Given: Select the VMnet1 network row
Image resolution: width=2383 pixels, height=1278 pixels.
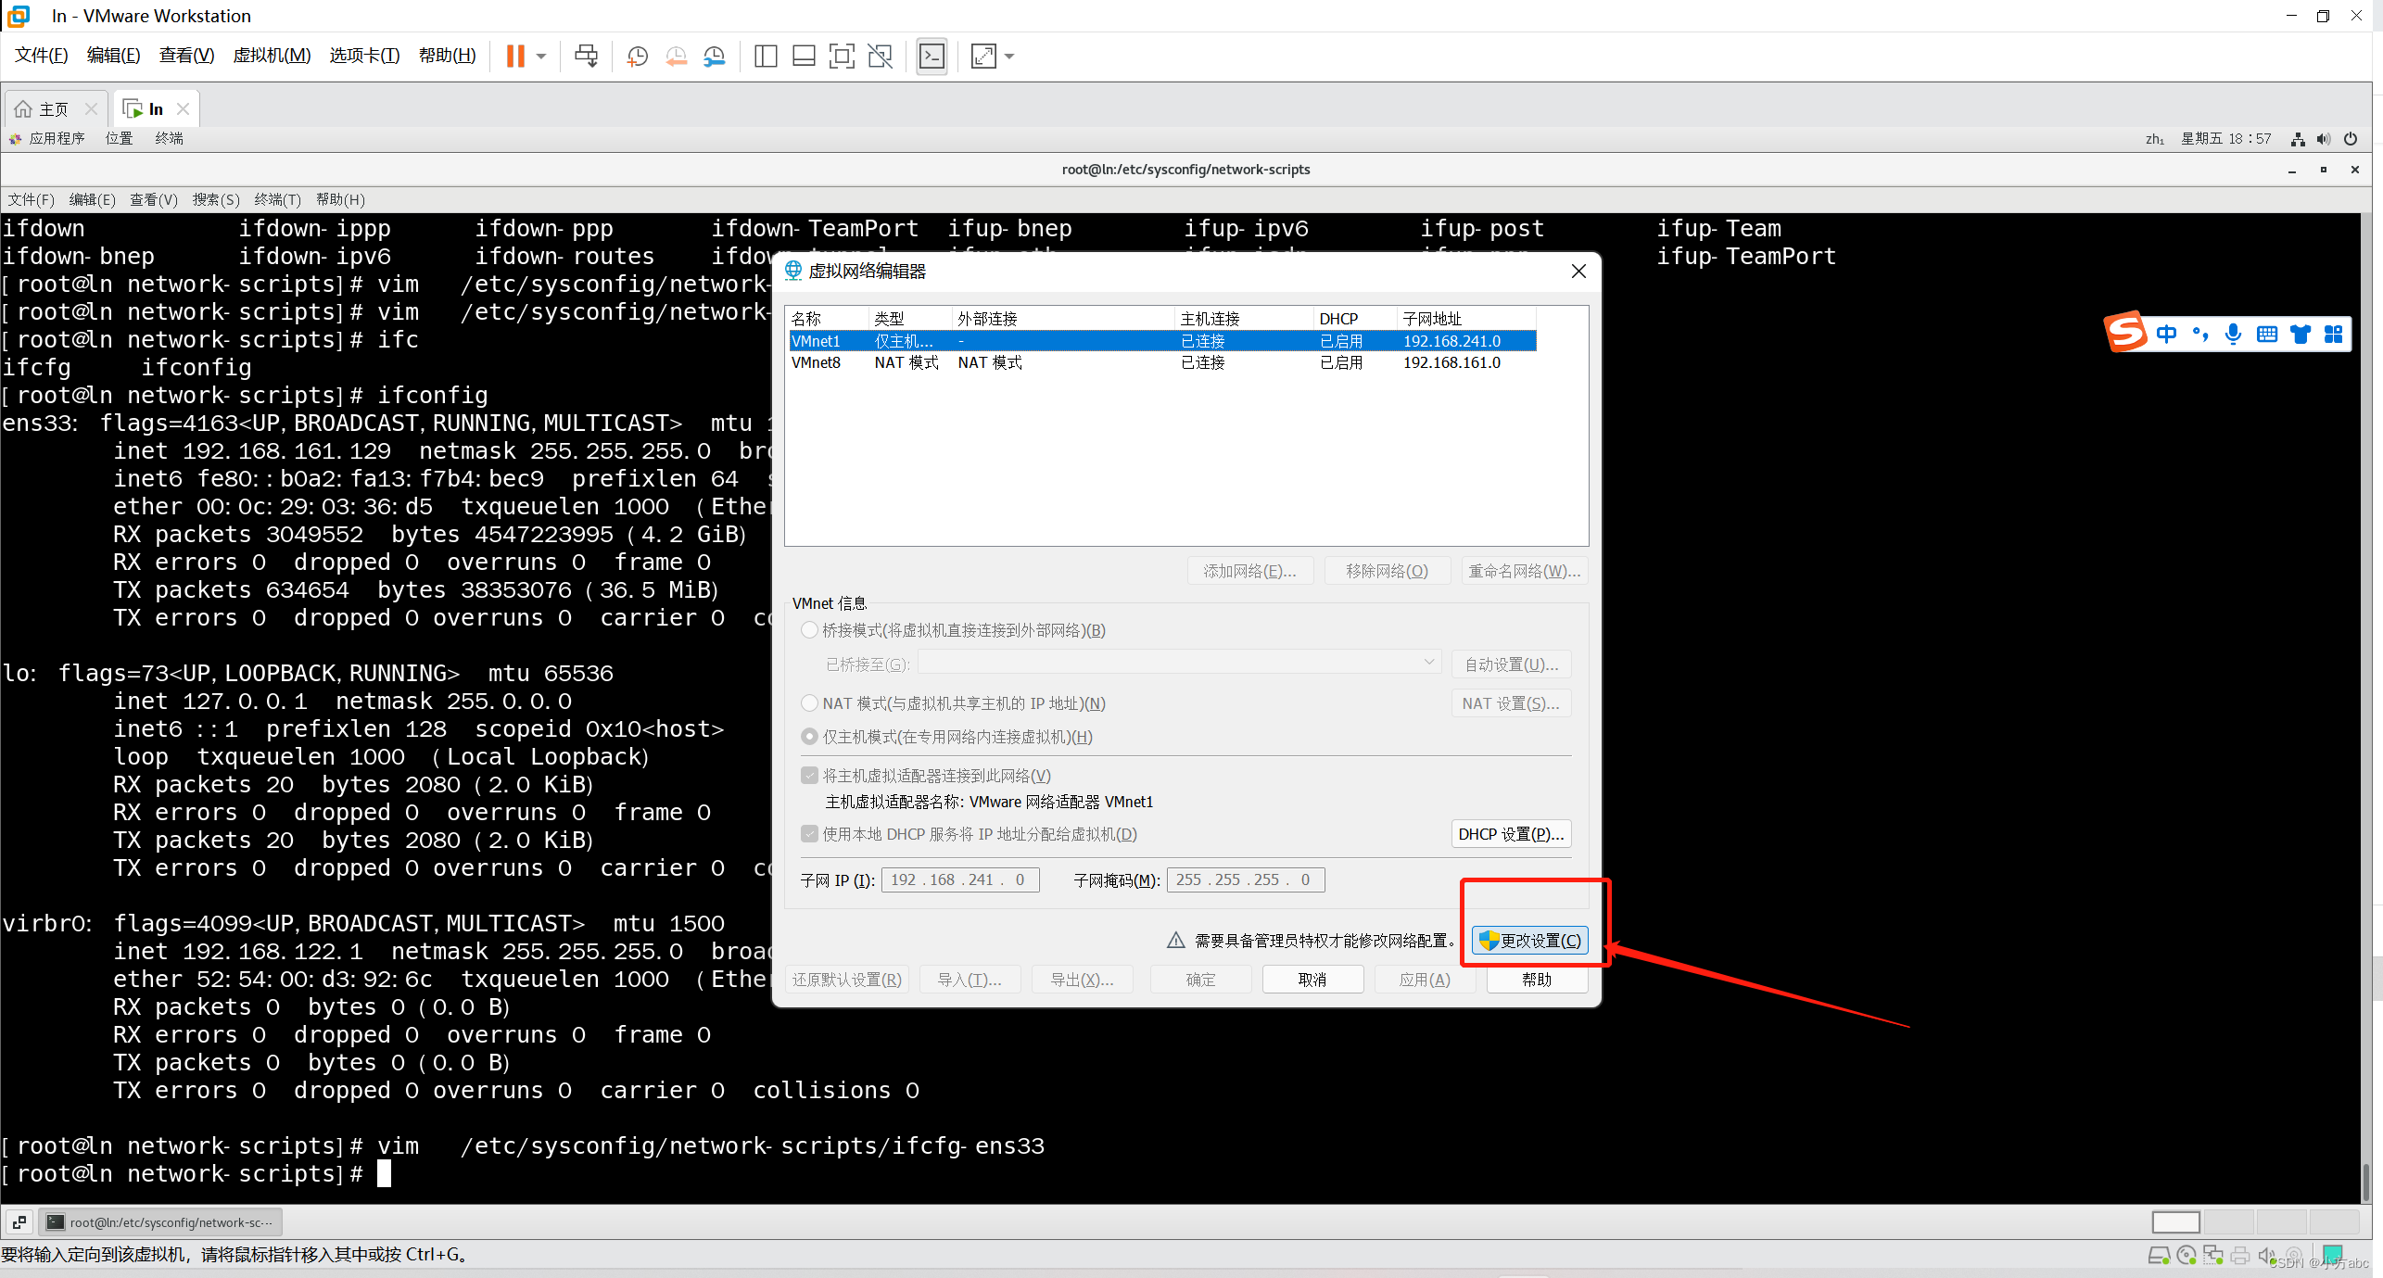Looking at the screenshot, I should [x=1162, y=341].
